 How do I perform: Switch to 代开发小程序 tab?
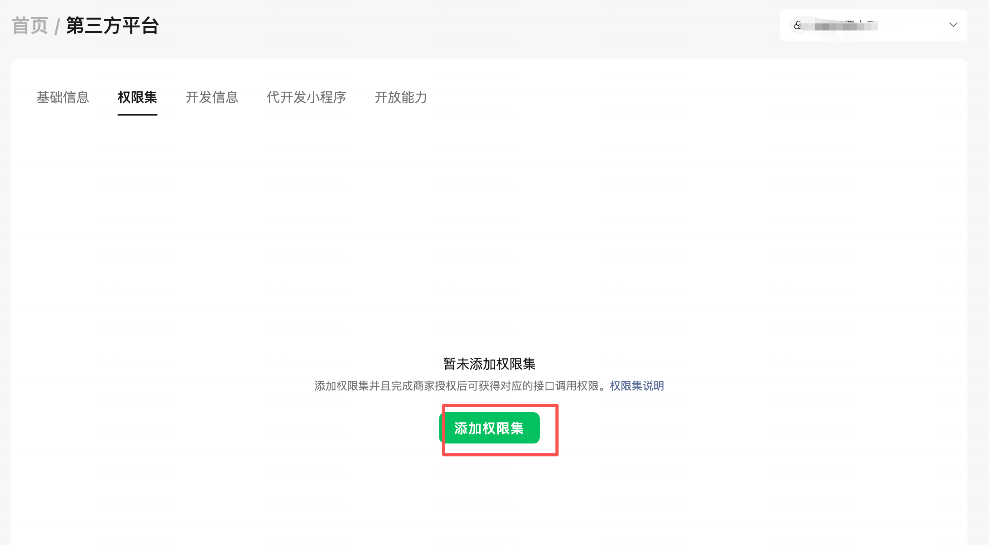click(x=306, y=97)
